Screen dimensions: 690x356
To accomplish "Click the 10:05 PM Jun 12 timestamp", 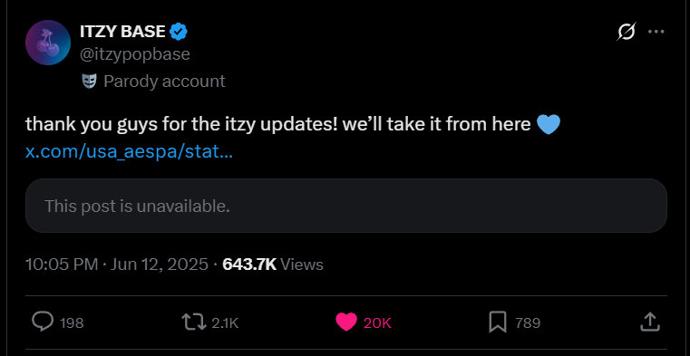I will point(117,265).
